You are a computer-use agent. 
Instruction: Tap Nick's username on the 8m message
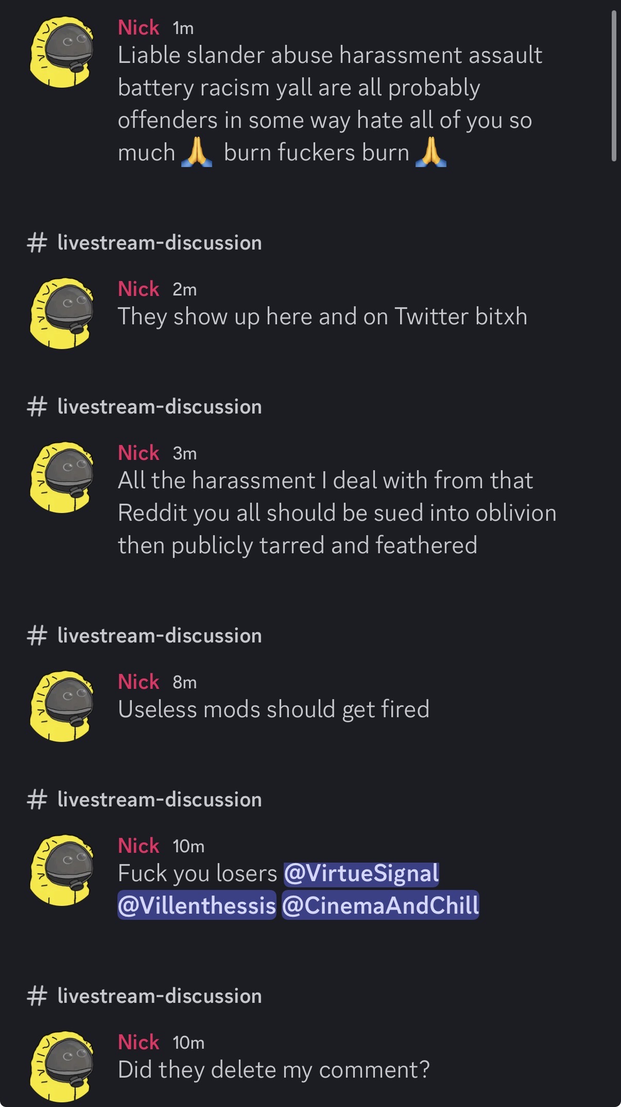coord(139,682)
